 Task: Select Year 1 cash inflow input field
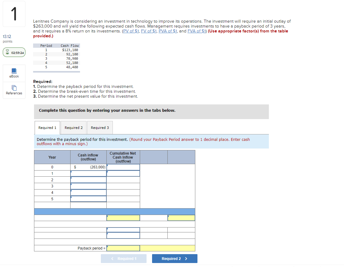click(88, 174)
